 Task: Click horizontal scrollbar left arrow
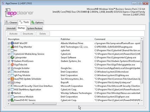(9, 104)
